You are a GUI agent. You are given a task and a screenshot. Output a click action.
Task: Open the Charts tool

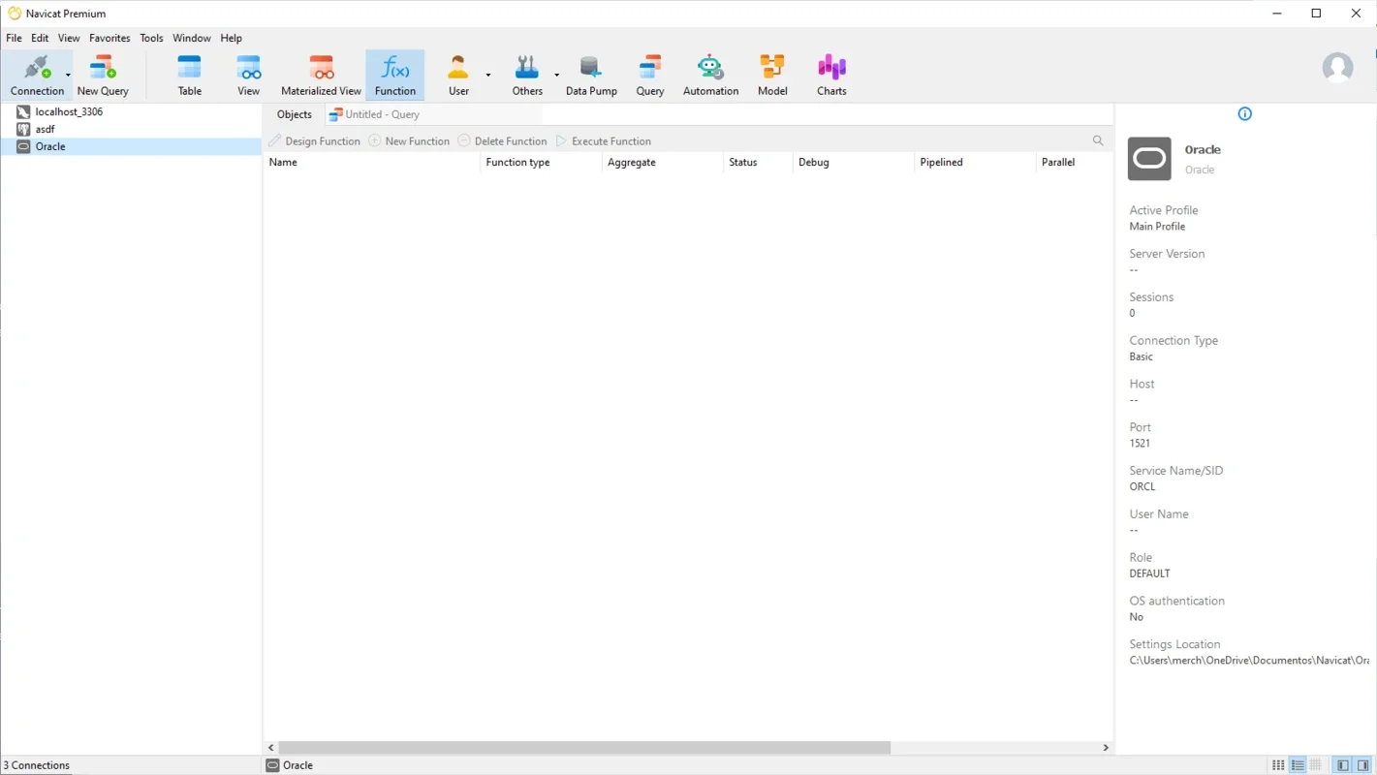pos(831,76)
